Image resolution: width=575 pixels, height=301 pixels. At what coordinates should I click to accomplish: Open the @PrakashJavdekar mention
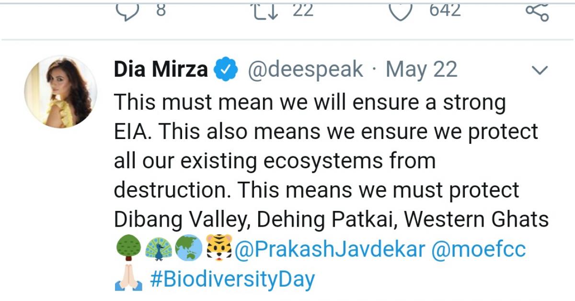click(x=329, y=250)
